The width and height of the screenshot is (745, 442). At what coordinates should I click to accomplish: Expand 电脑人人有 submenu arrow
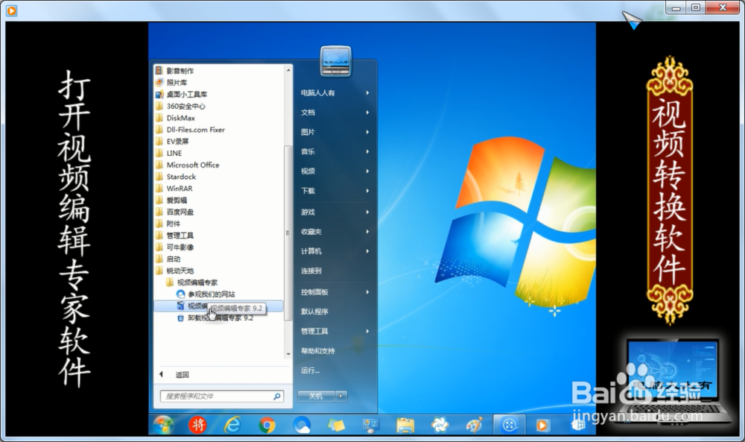tap(367, 92)
